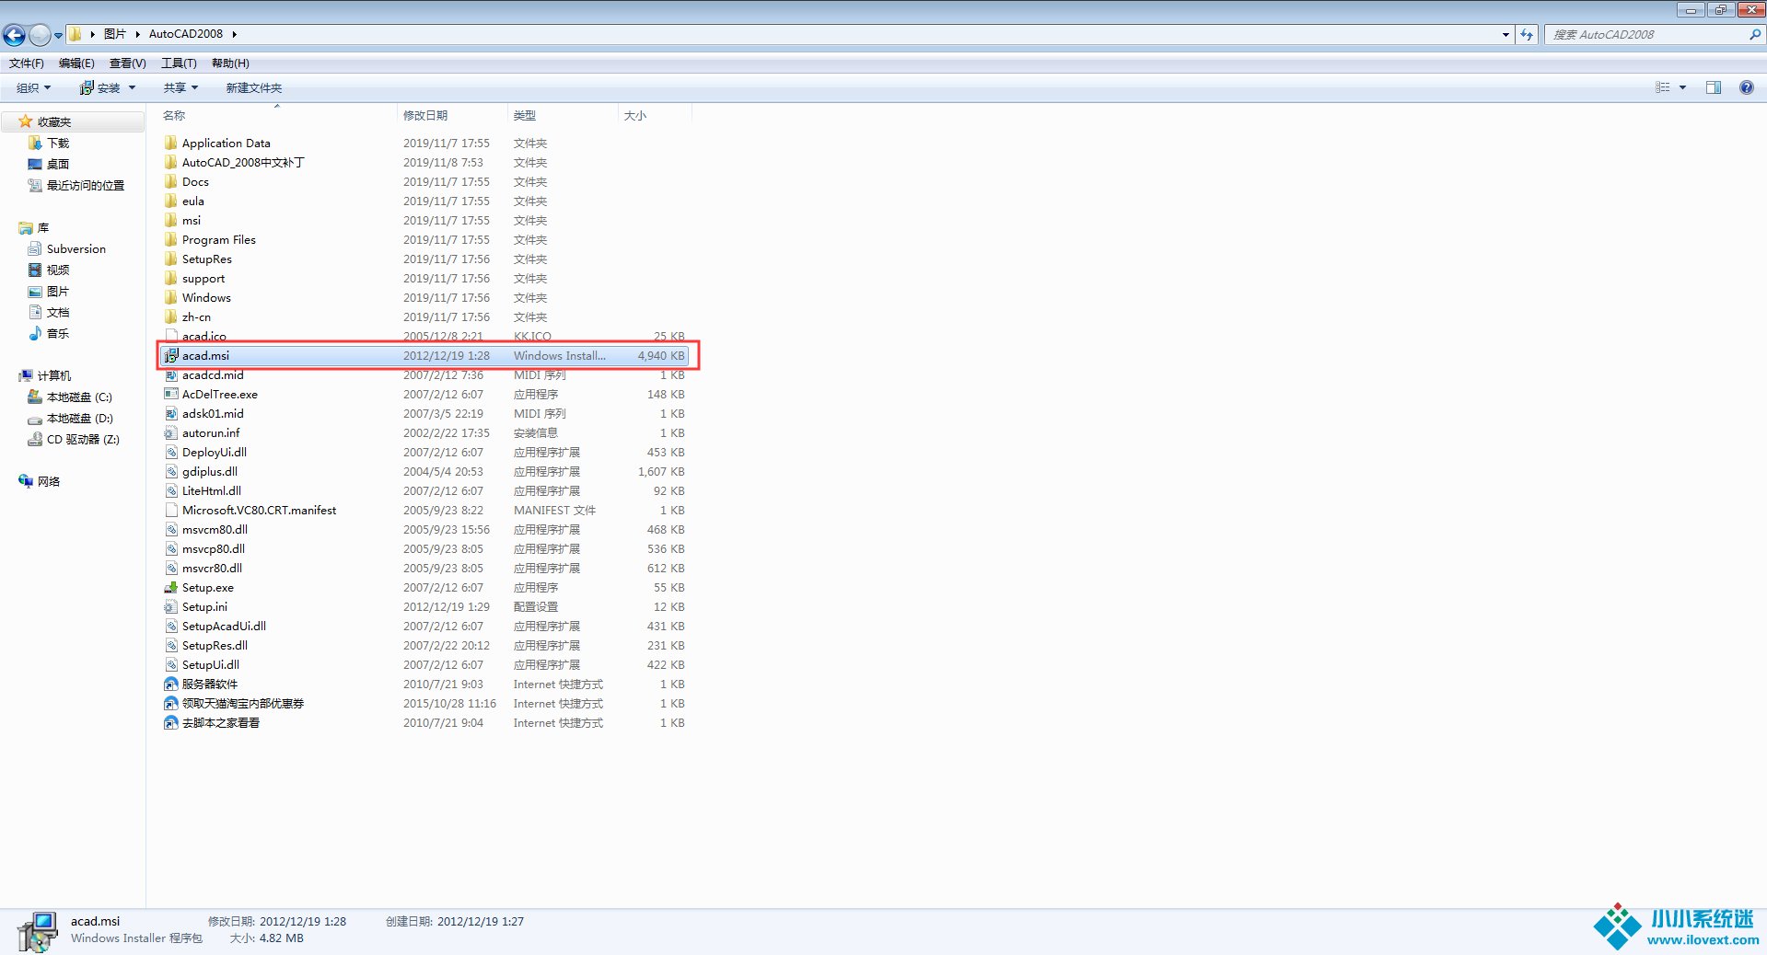Click the 新建文件夹 button
The width and height of the screenshot is (1767, 955).
tap(253, 88)
